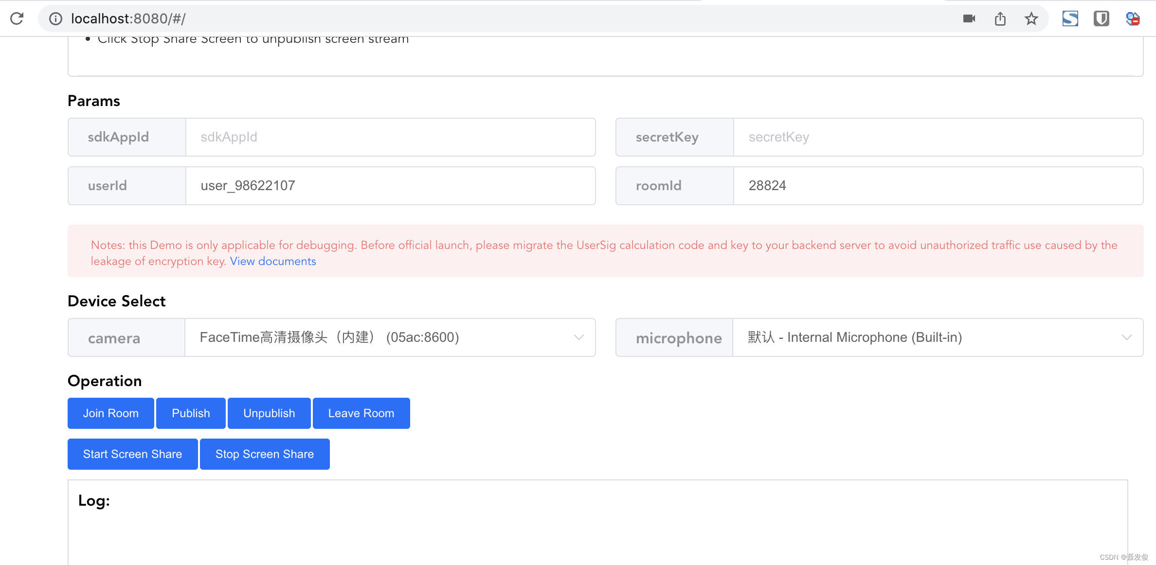Screen dimensions: 1156x565
Task: Click the Publish button
Action: [191, 413]
